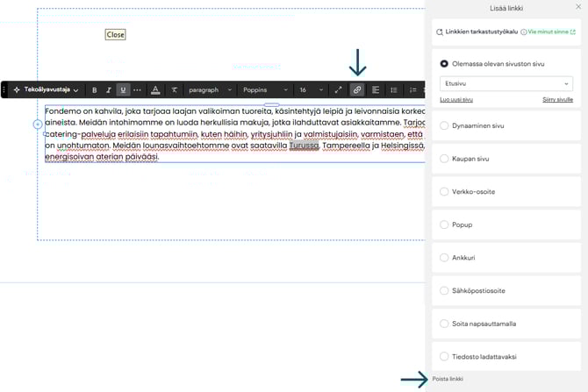Screen dimensions: 588x392
Task: Click the Poista linkki link
Action: (x=448, y=379)
